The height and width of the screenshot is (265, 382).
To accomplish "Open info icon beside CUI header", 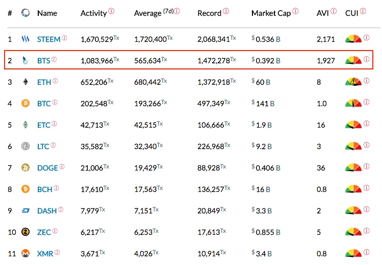I will pos(363,11).
